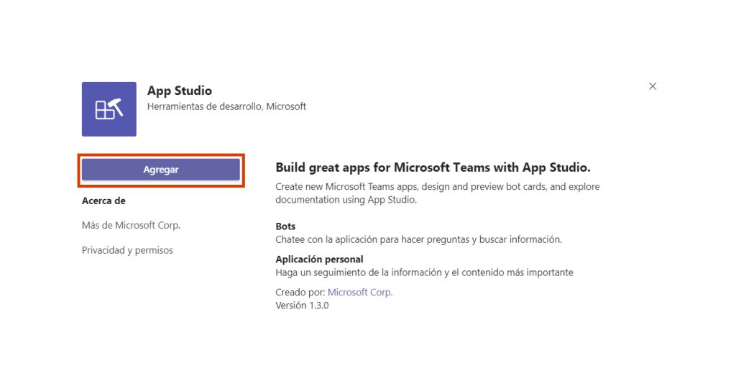Click the Agregar button
This screenshot has width=736, height=386.
pos(160,170)
